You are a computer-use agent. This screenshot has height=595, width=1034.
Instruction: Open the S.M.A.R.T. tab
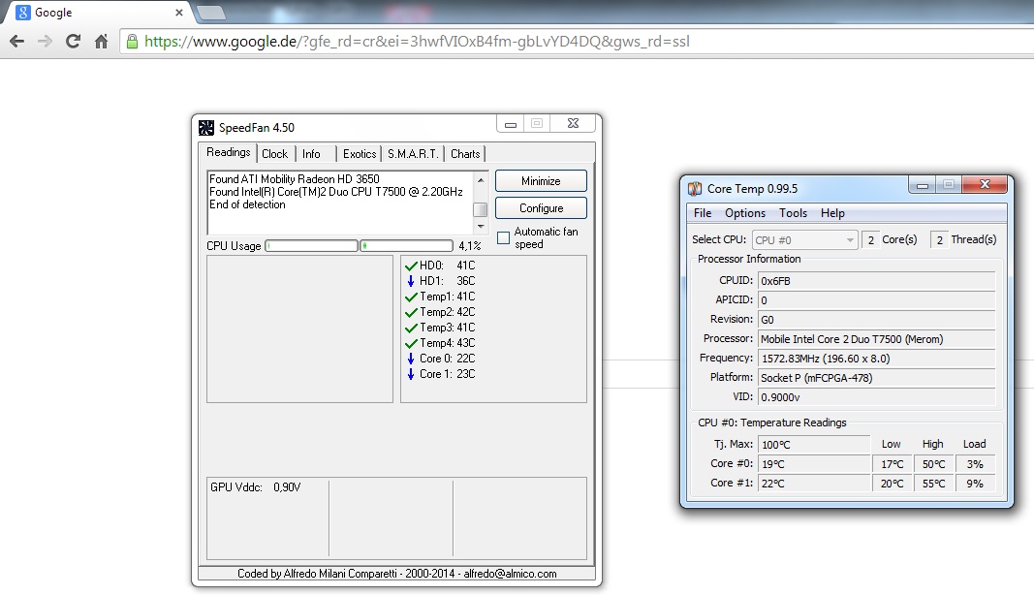coord(413,154)
